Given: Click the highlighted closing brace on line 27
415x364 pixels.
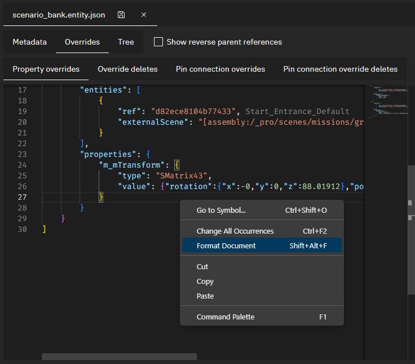Looking at the screenshot, I should click(101, 197).
